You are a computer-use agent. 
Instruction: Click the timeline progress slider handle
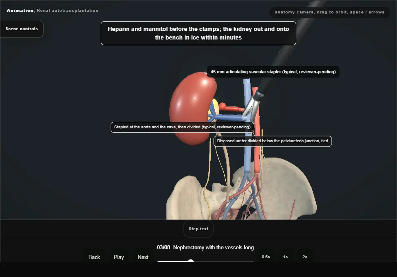(191, 261)
